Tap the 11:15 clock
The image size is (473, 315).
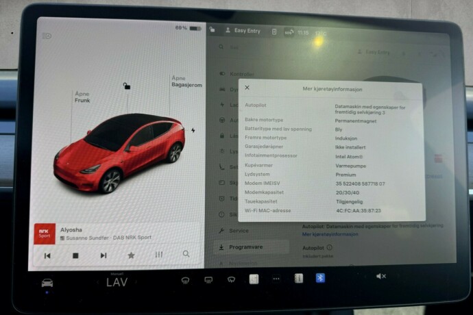pos(303,33)
